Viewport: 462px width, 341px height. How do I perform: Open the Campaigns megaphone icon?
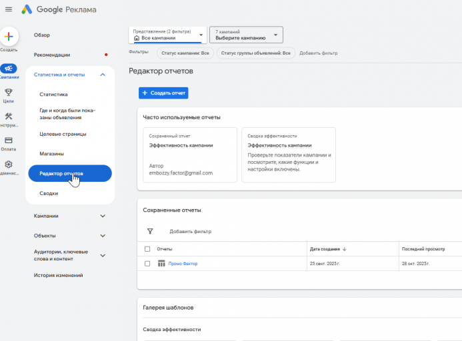9,68
